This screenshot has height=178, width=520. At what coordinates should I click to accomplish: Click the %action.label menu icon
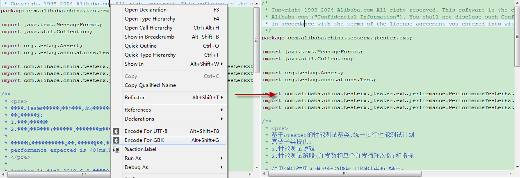pos(116,149)
